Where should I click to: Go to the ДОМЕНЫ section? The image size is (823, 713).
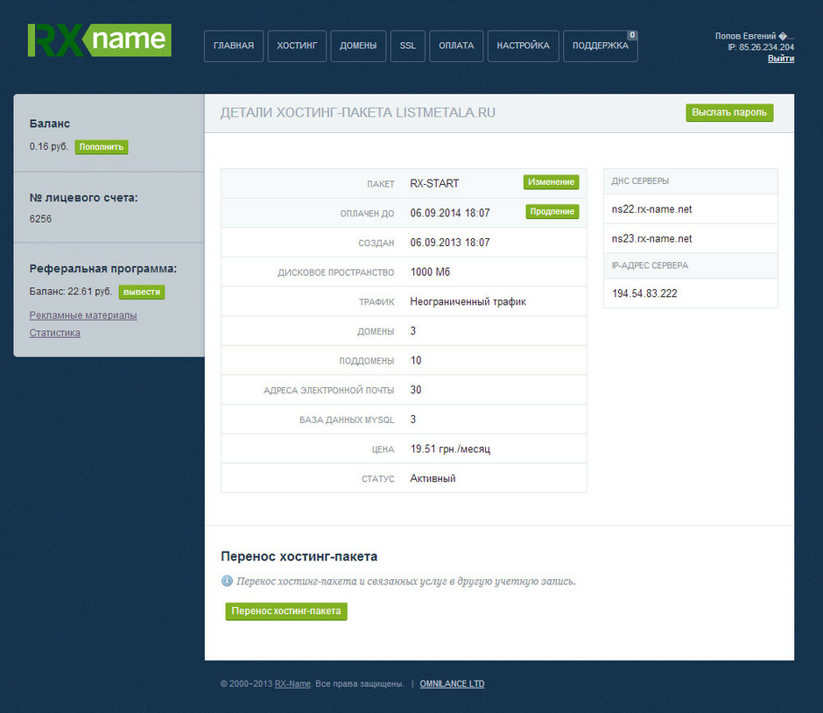pos(358,46)
